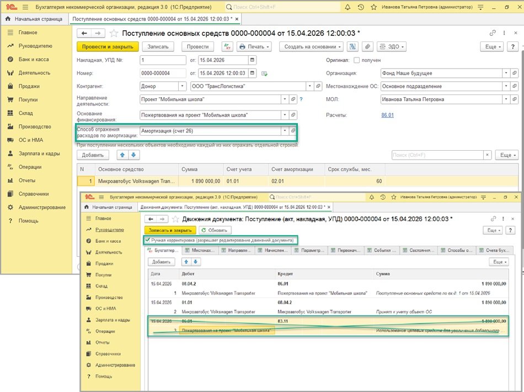Open ЭДО dropdown button
The height and width of the screenshot is (392, 524).
(392, 46)
